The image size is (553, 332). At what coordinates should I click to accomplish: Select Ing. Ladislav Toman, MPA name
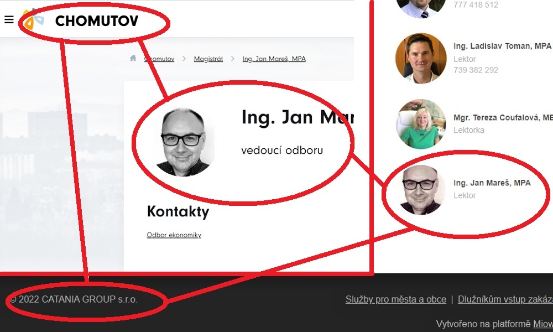[x=502, y=46]
